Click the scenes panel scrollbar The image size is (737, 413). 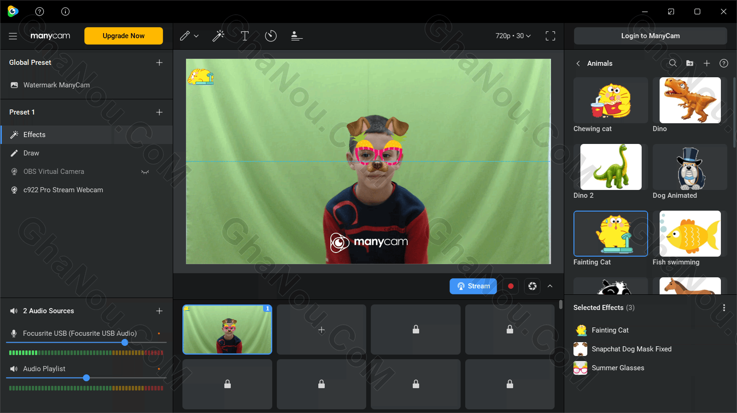pyautogui.click(x=561, y=304)
